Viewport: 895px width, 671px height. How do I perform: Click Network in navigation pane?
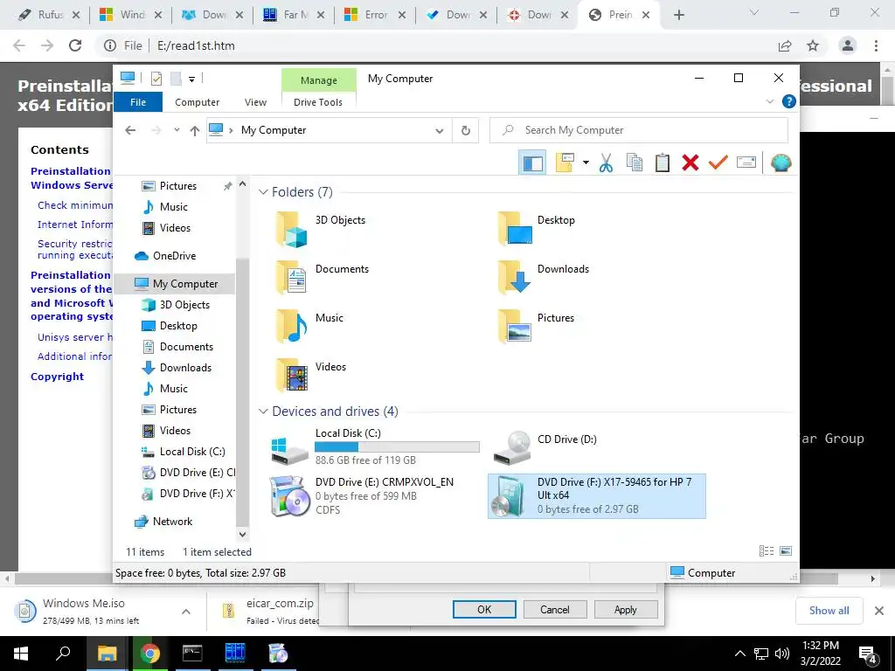172,522
